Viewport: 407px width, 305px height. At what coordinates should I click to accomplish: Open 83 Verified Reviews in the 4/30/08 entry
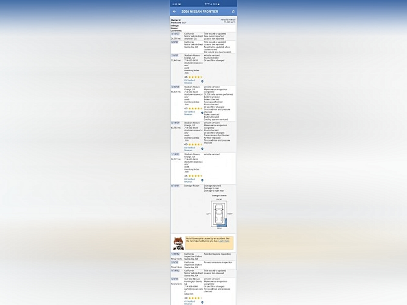(x=189, y=113)
